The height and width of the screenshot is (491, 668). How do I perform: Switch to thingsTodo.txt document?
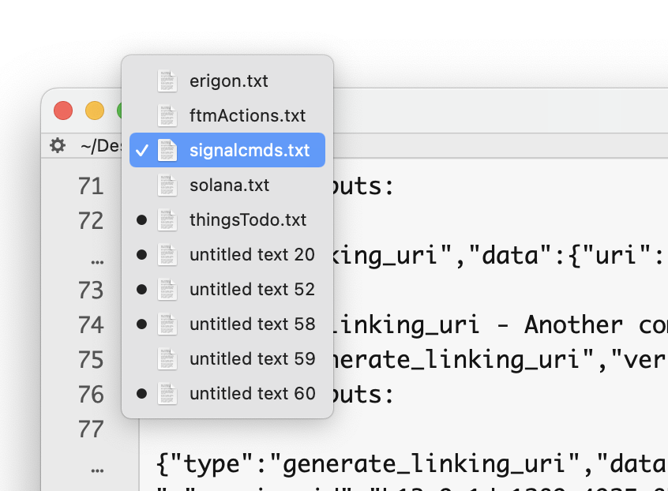click(x=227, y=219)
